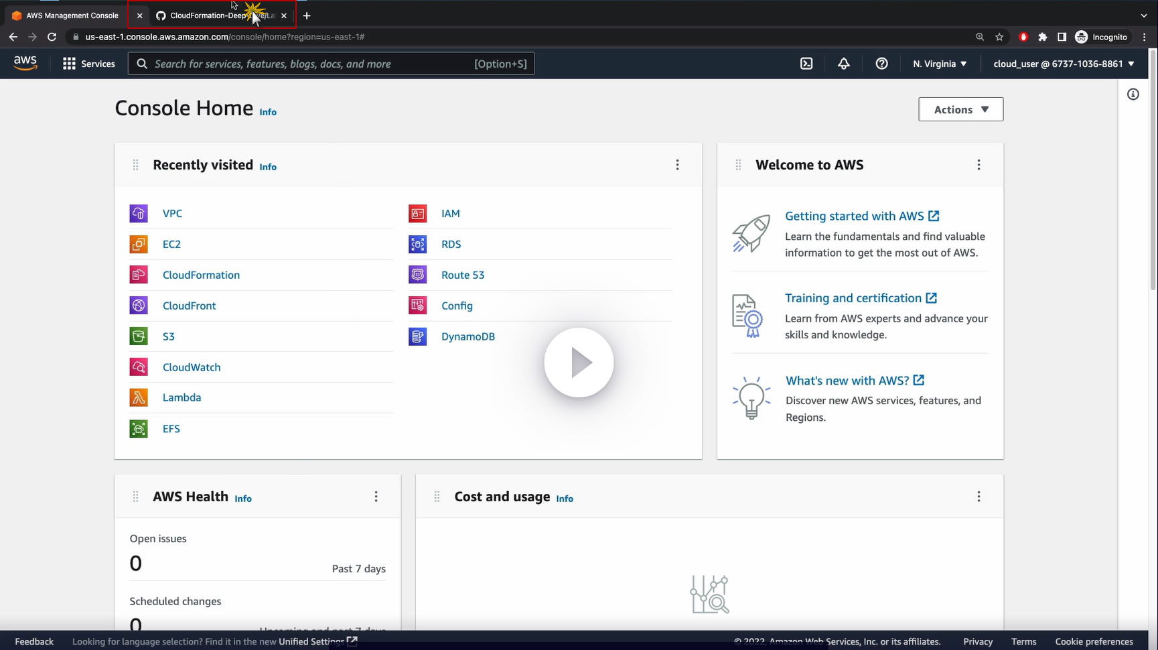This screenshot has height=650, width=1158.
Task: Open the notifications bell
Action: (844, 64)
